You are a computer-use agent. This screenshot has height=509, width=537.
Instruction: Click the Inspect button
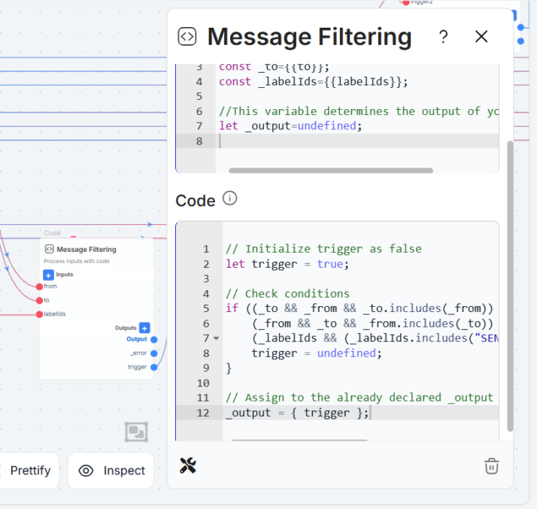(111, 471)
